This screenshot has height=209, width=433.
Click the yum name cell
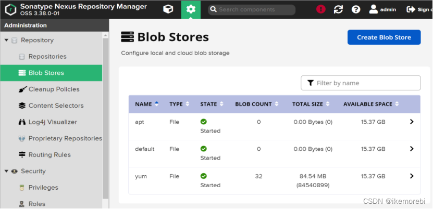pyautogui.click(x=141, y=176)
